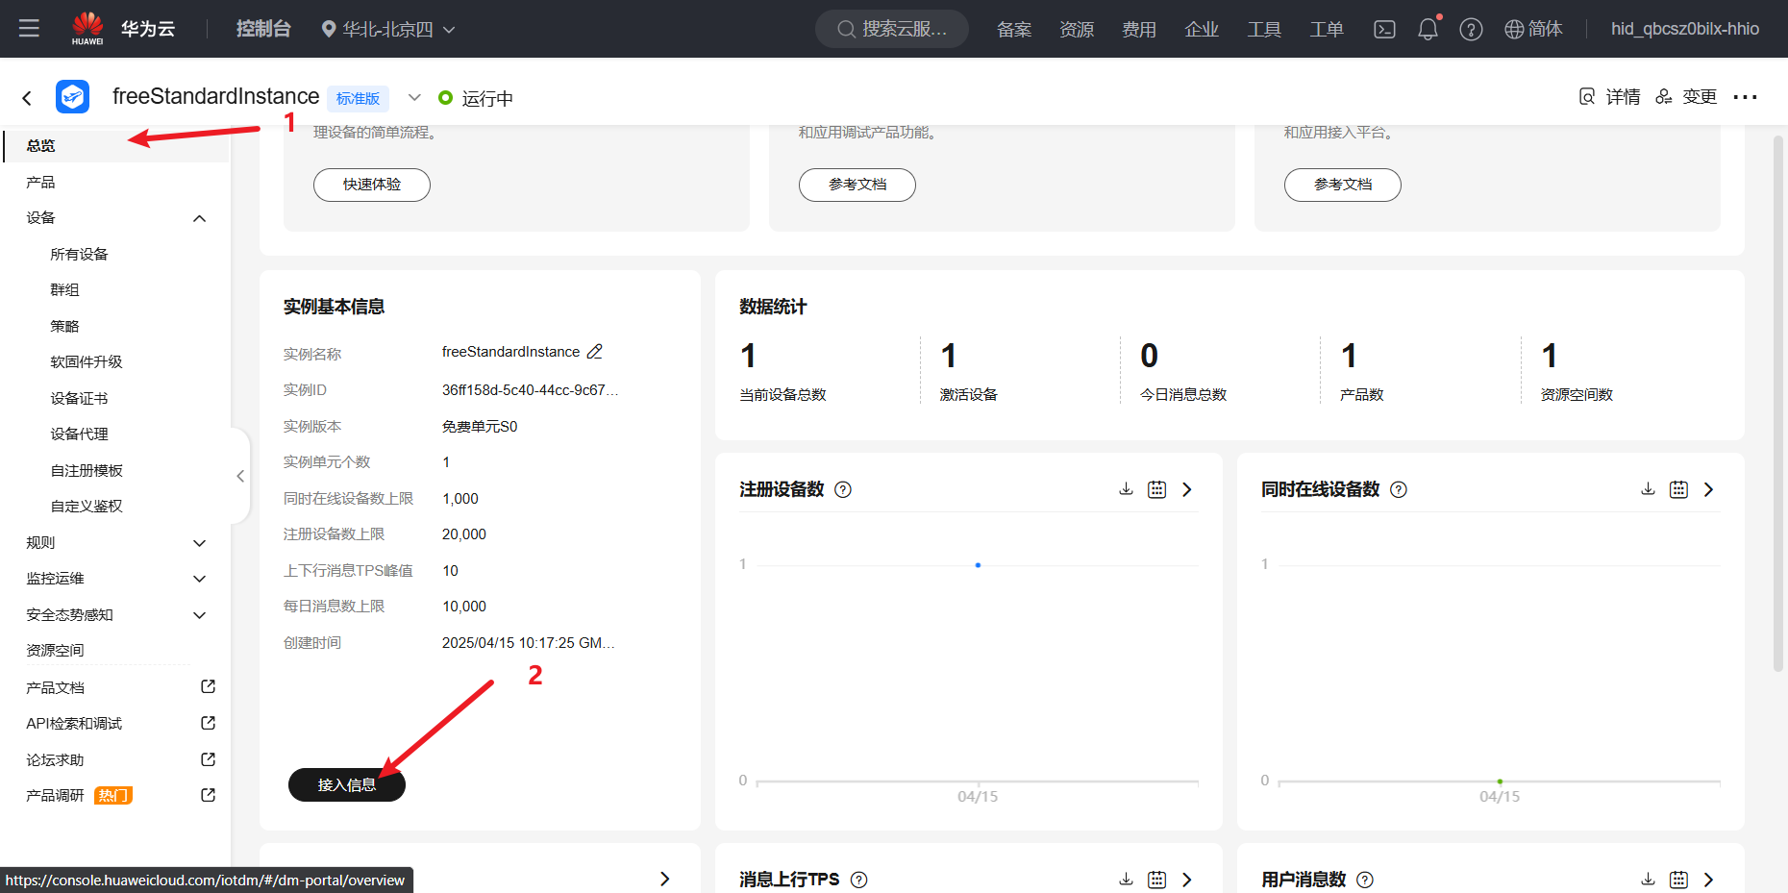Viewport: 1788px width, 893px height.
Task: Show help tooltip for 同时在线设备数
Action: (x=1399, y=489)
